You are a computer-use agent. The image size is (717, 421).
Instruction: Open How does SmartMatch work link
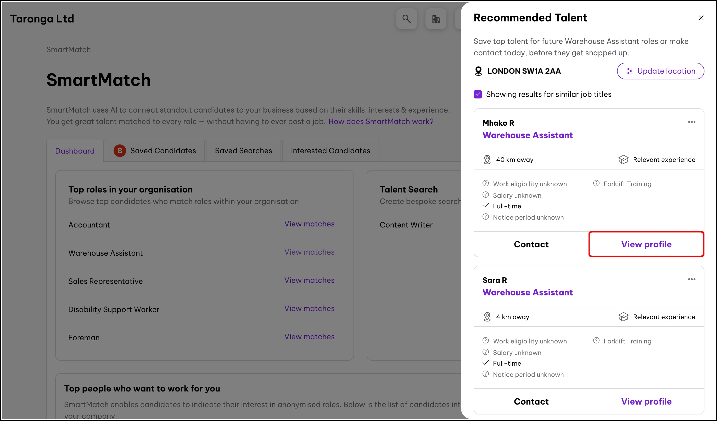pos(381,121)
